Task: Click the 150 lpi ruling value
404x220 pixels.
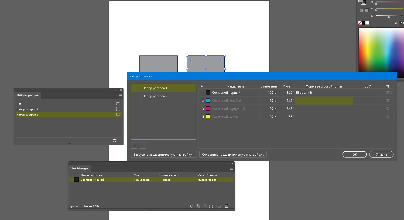Action: click(x=273, y=93)
